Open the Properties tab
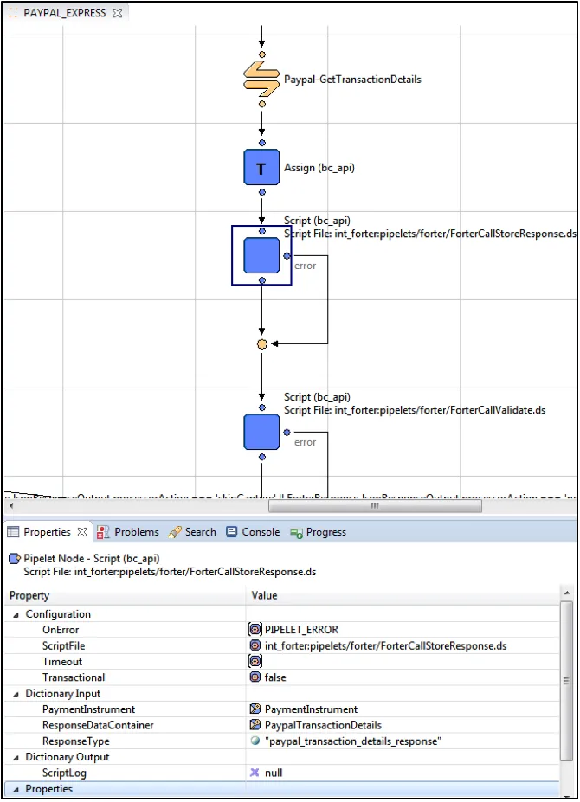This screenshot has width=580, height=802. point(47,532)
